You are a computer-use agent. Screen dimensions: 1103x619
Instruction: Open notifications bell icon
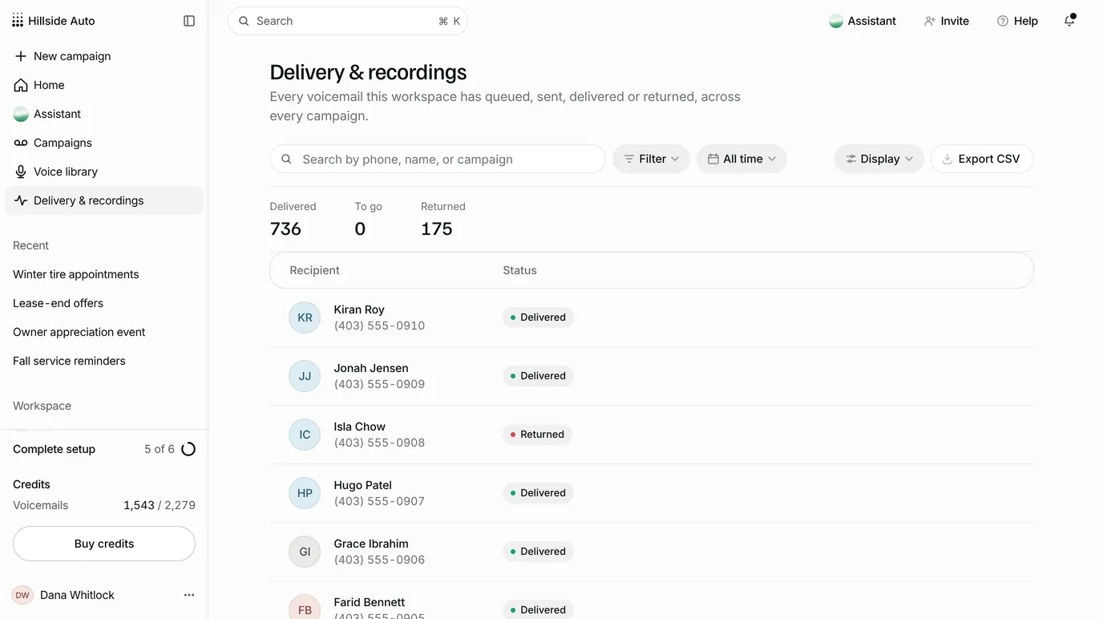click(x=1069, y=21)
